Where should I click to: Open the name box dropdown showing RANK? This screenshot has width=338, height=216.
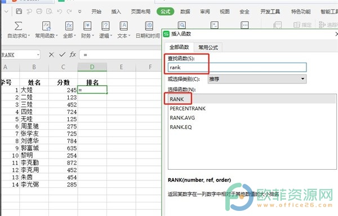[x=38, y=55]
